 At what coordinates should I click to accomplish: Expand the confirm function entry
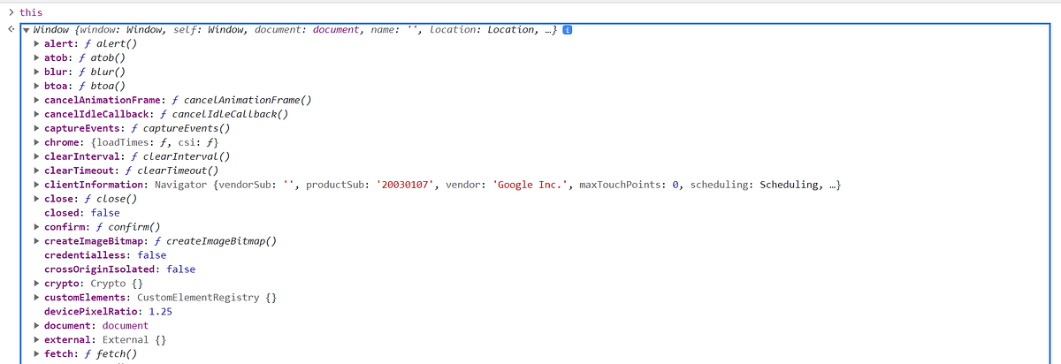point(36,227)
